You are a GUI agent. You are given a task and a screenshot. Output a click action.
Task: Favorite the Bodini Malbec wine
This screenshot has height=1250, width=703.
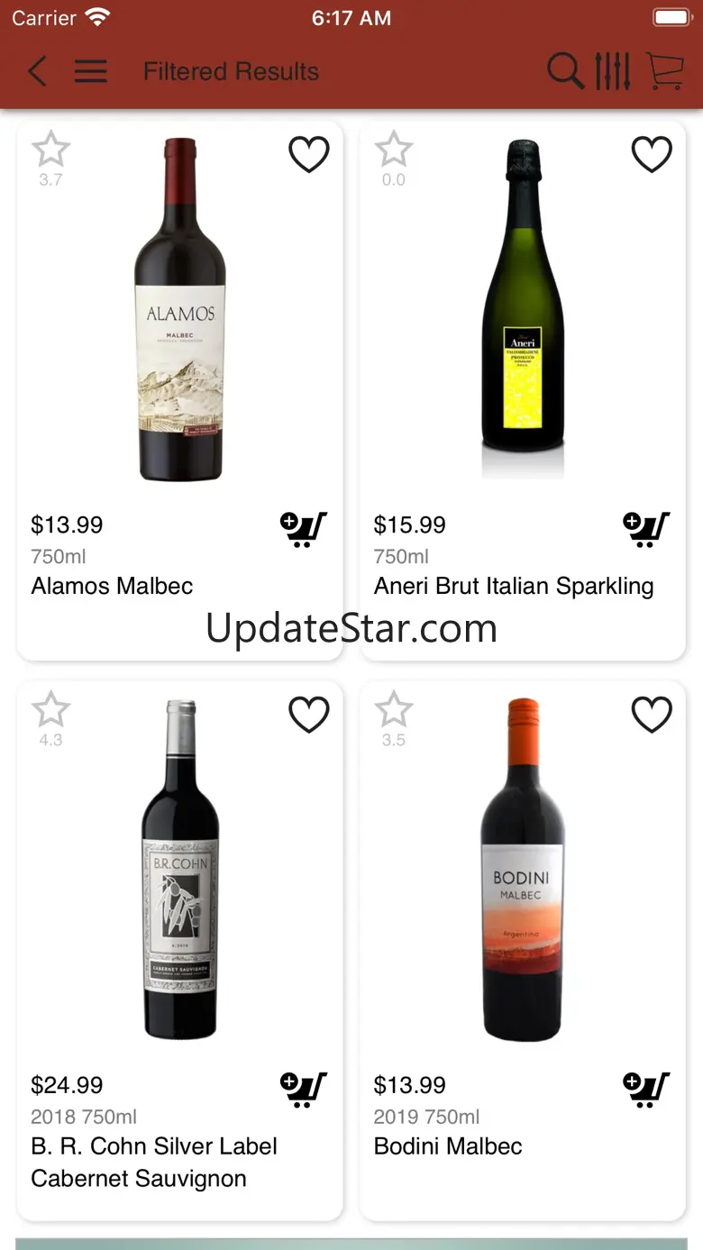[652, 715]
